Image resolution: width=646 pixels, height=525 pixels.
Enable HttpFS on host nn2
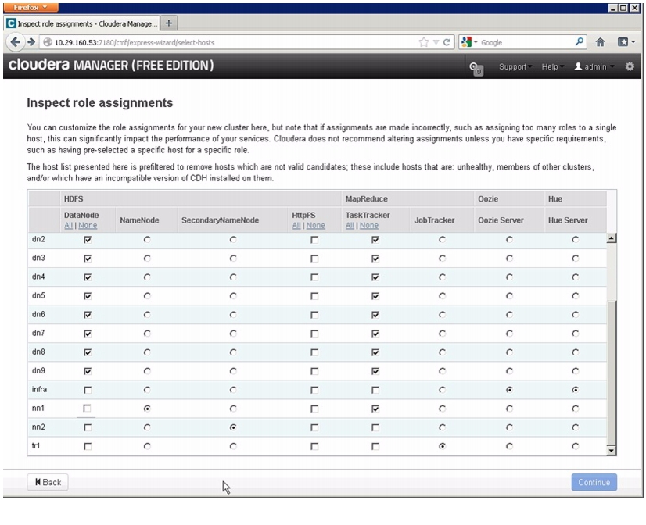(x=314, y=428)
